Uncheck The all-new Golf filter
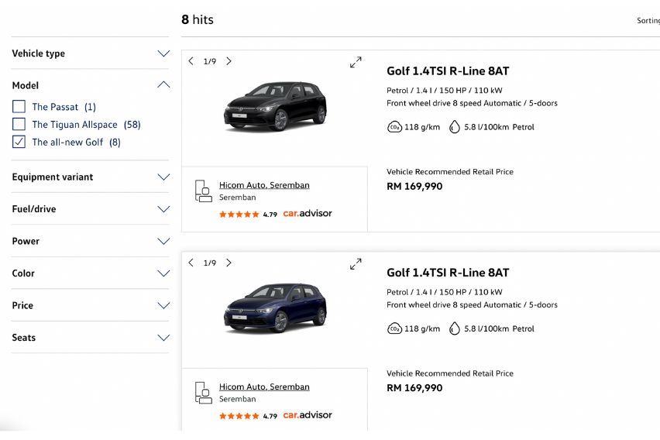Viewport: 660px width, 440px height. pos(19,143)
